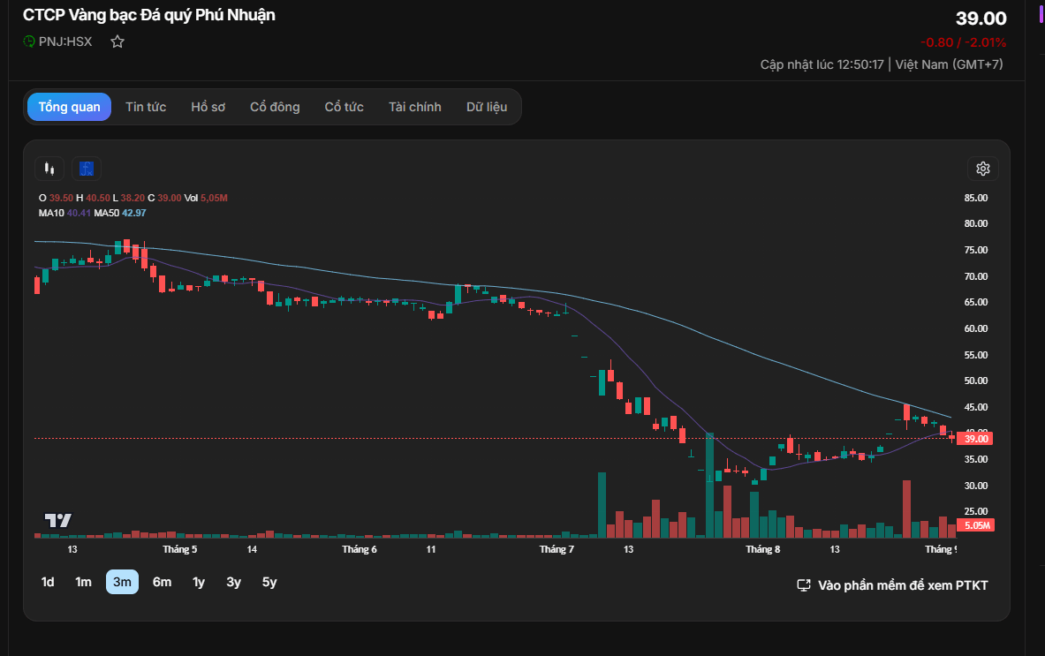Go to the Cổ đông tab
1045x656 pixels.
275,107
